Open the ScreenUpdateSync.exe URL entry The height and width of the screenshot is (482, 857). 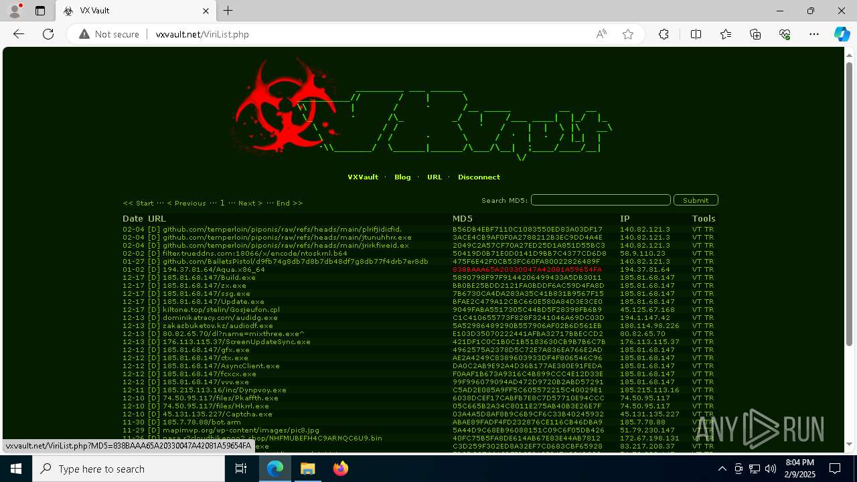point(236,342)
